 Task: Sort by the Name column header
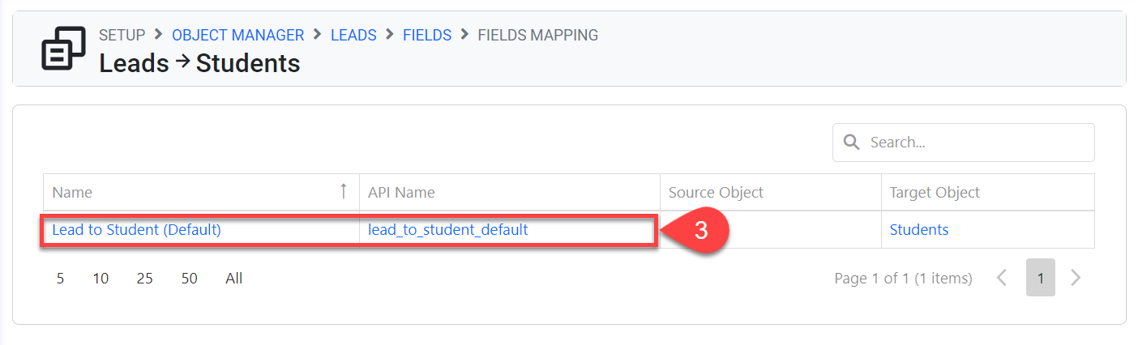coord(72,193)
